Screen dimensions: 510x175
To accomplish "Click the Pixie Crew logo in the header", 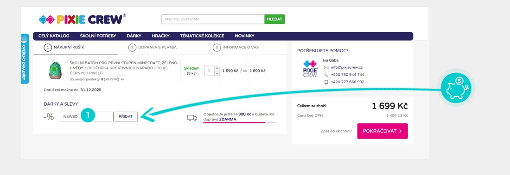I will point(82,19).
